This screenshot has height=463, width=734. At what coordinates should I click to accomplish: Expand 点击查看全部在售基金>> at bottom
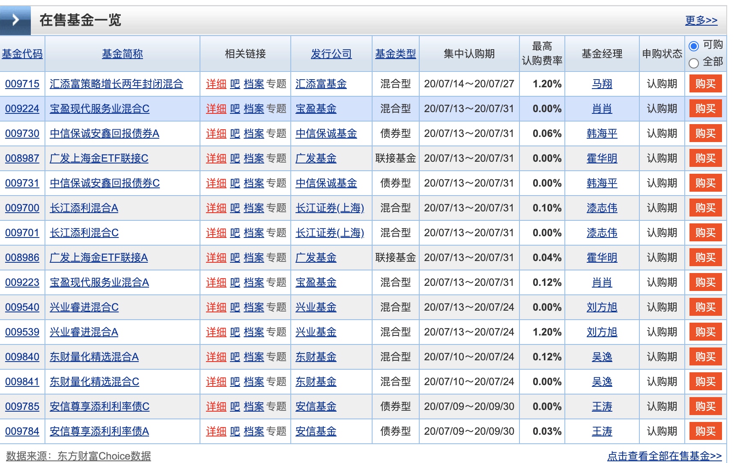(664, 456)
